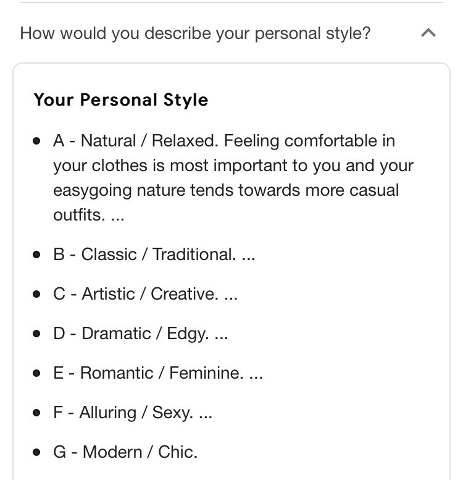Click the 'How would you describe your personal style?' question
Viewport: 463px width, 480px height.
pos(195,33)
